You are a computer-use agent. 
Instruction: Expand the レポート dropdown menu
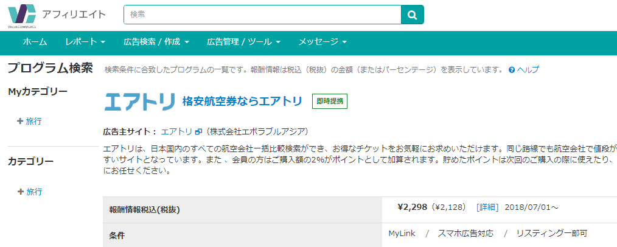[85, 42]
